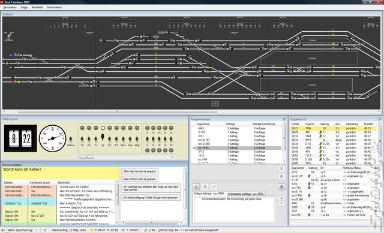Toggle the Vp phone switch
This screenshot has height=233, width=384.
pyautogui.click(x=103, y=137)
